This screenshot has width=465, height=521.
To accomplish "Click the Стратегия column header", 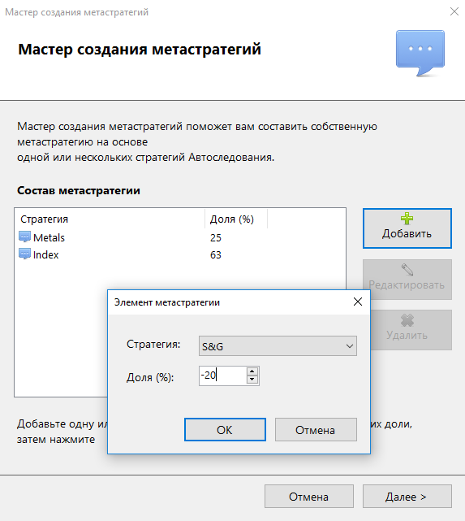I will tap(110, 219).
